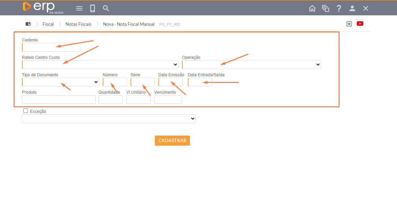
Task: Expand the Tipo de Documento dropdown
Action: click(x=61, y=82)
